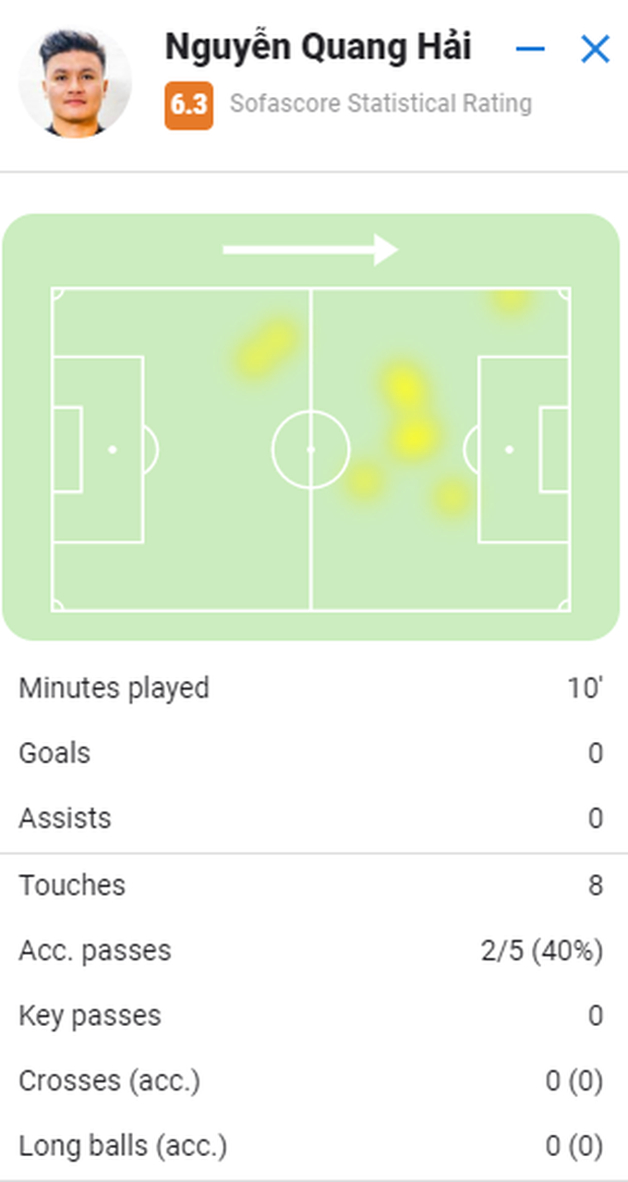Click the Sofascore Statistical Rating label
Image resolution: width=628 pixels, height=1182 pixels.
pyautogui.click(x=380, y=104)
